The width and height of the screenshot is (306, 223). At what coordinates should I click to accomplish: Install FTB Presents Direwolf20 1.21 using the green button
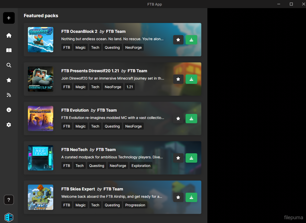(x=191, y=79)
